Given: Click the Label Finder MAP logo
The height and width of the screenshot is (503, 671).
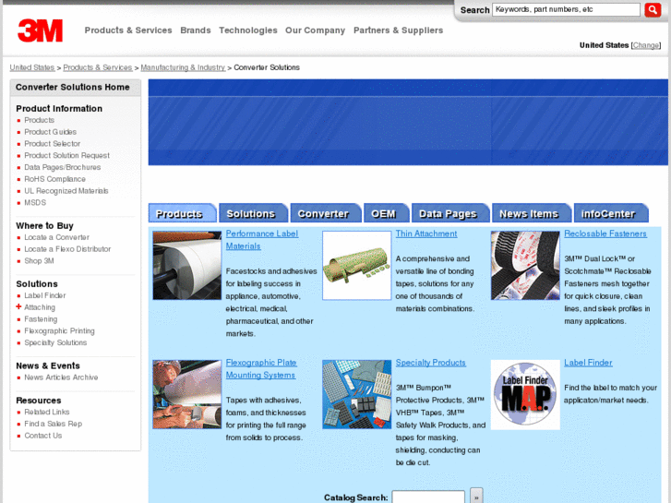Looking at the screenshot, I should [x=525, y=394].
